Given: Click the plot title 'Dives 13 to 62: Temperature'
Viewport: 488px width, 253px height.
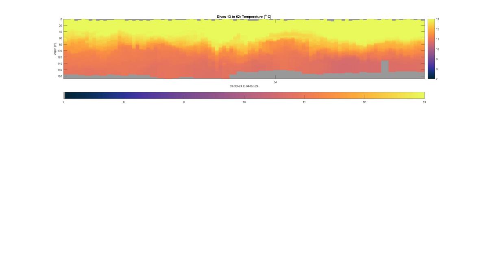Looking at the screenshot, I should point(244,17).
